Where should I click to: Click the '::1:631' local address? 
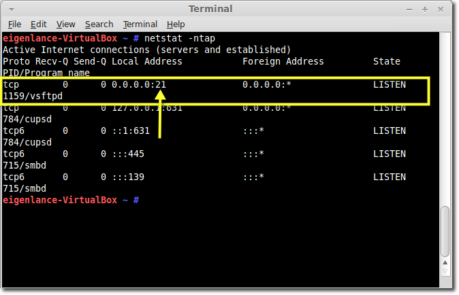coord(131,131)
